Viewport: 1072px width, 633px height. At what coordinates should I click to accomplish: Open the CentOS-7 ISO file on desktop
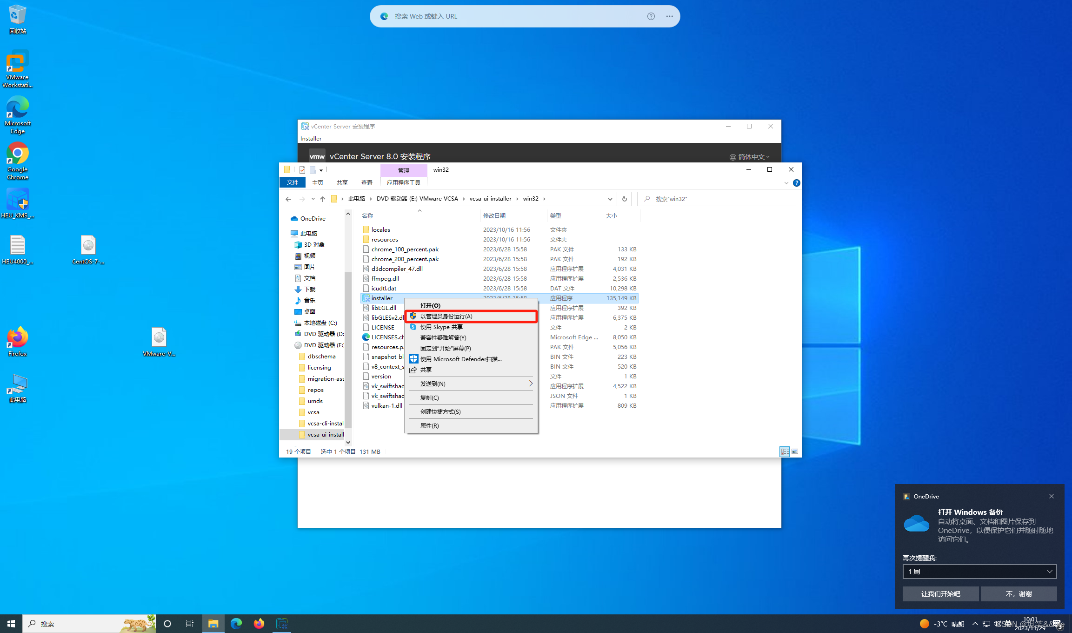(x=88, y=250)
